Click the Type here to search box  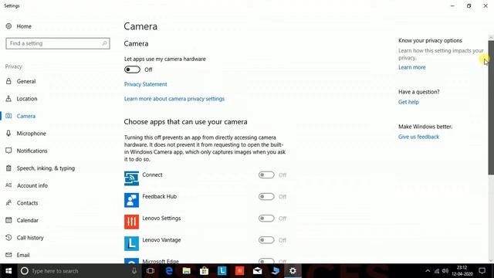click(79, 271)
